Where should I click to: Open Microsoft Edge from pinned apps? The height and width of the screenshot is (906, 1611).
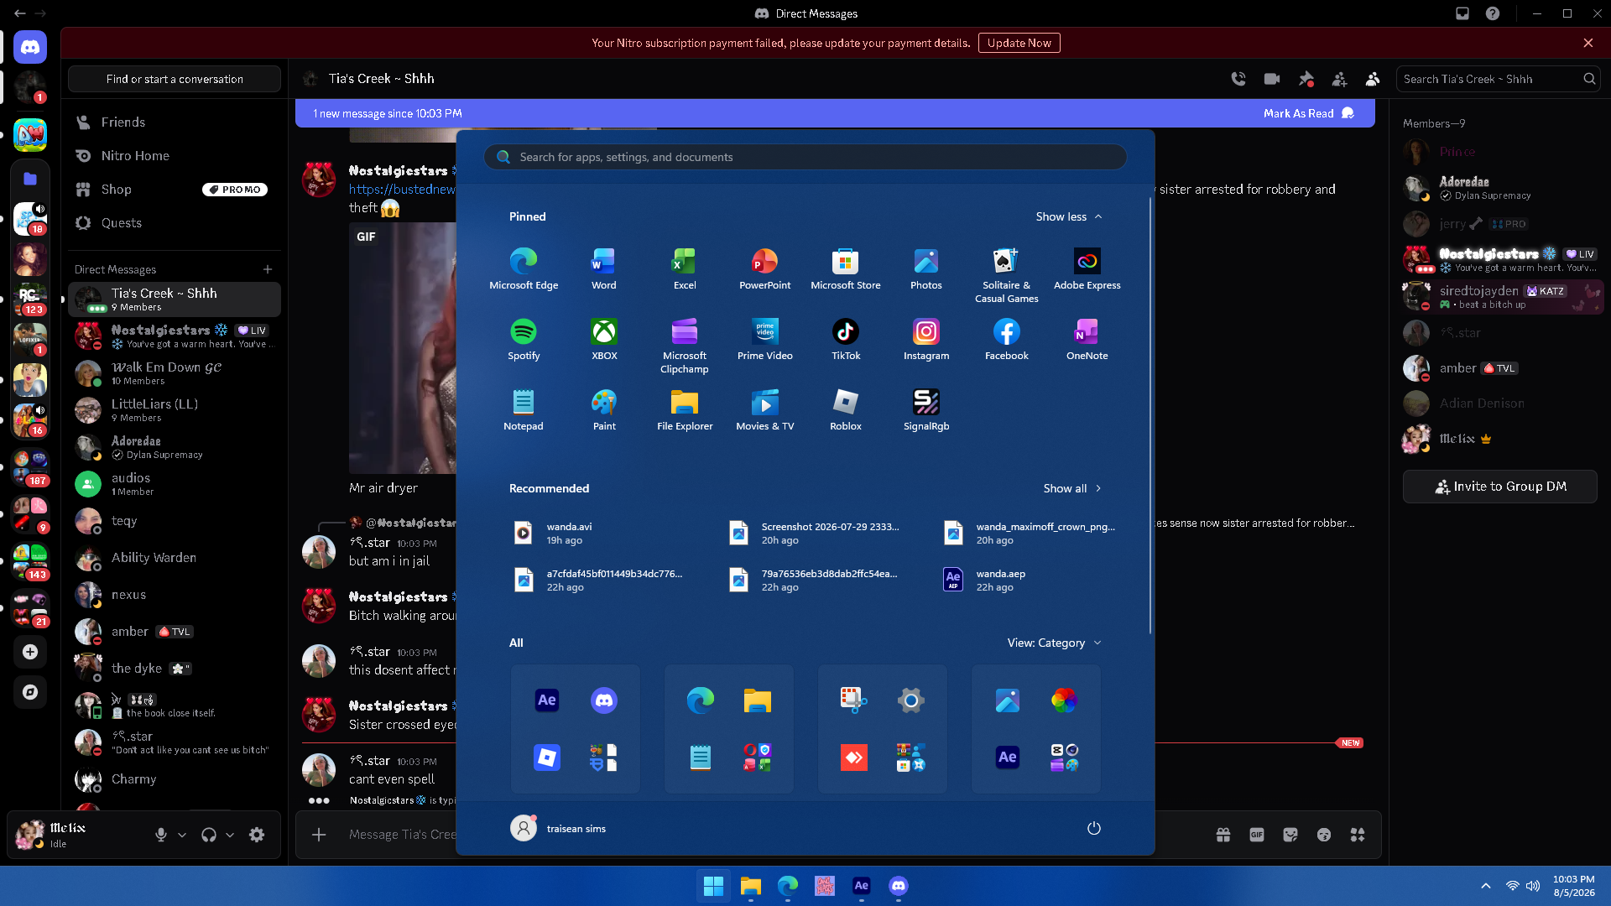coord(524,268)
